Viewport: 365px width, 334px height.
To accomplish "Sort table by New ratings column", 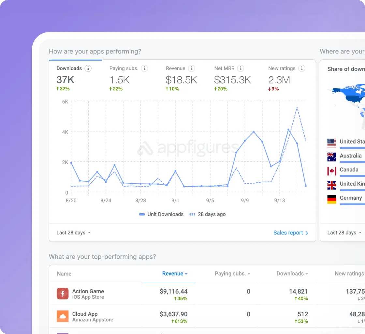I will coord(350,274).
